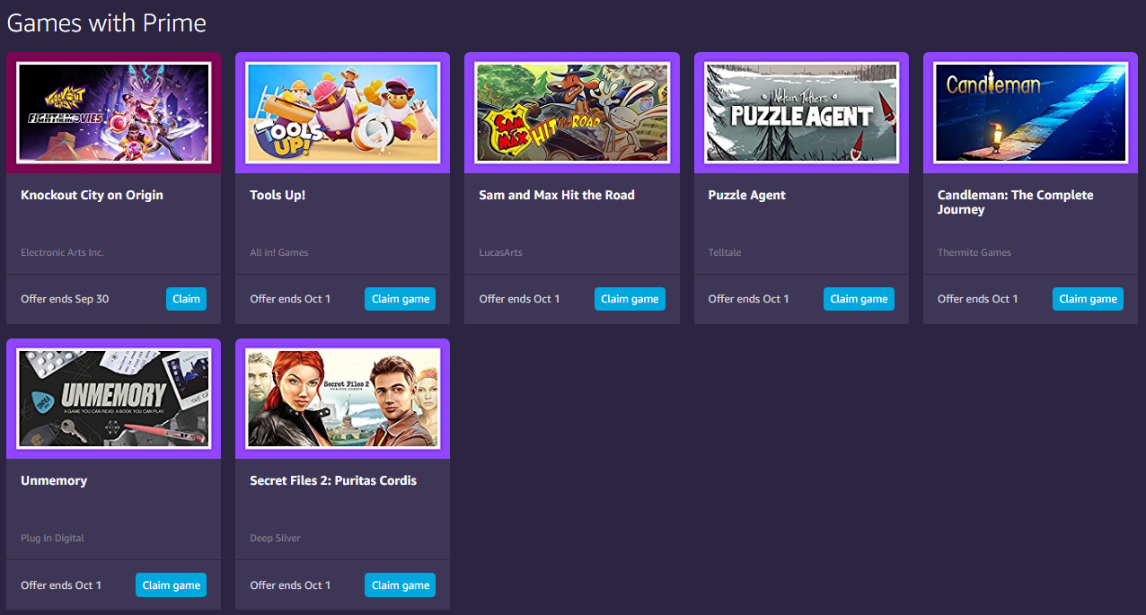The width and height of the screenshot is (1146, 615).
Task: Claim game for Unmemory
Action: tap(172, 584)
